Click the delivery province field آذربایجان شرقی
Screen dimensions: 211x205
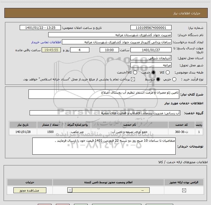pos(151,58)
